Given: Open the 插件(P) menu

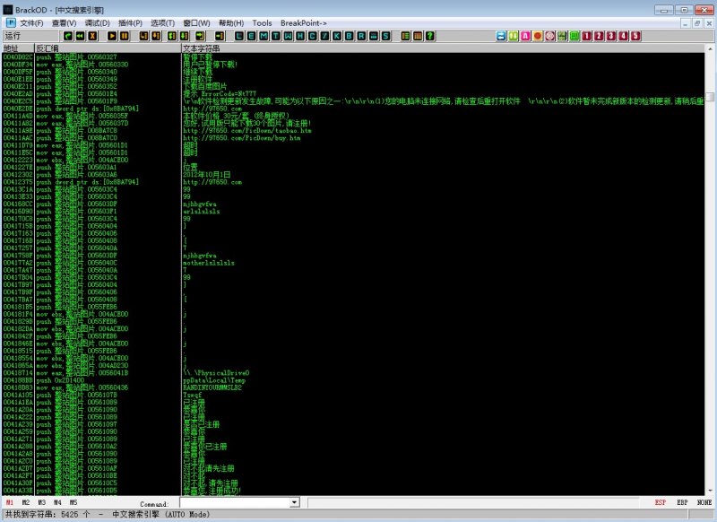Looking at the screenshot, I should [130, 23].
